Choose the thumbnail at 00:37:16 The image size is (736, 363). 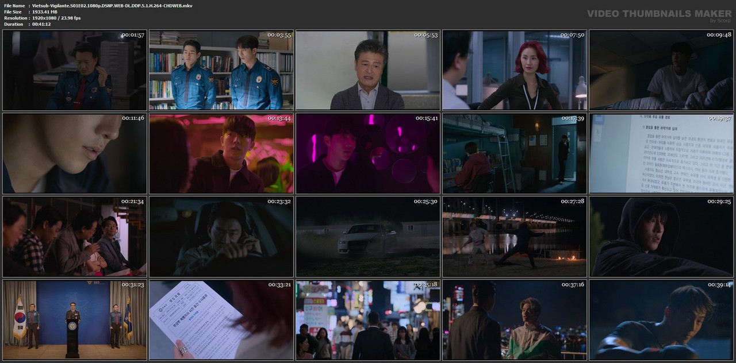515,320
